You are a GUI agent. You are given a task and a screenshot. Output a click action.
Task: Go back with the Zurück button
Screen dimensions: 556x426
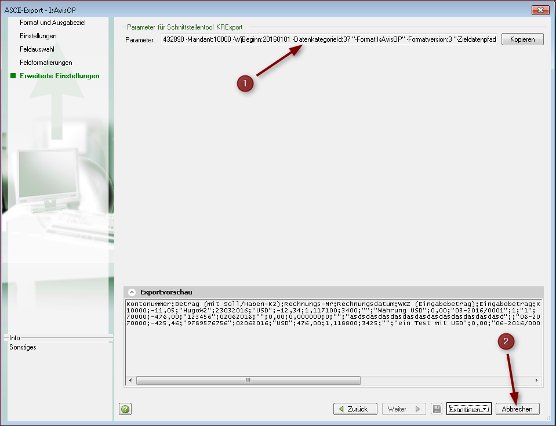(x=355, y=409)
